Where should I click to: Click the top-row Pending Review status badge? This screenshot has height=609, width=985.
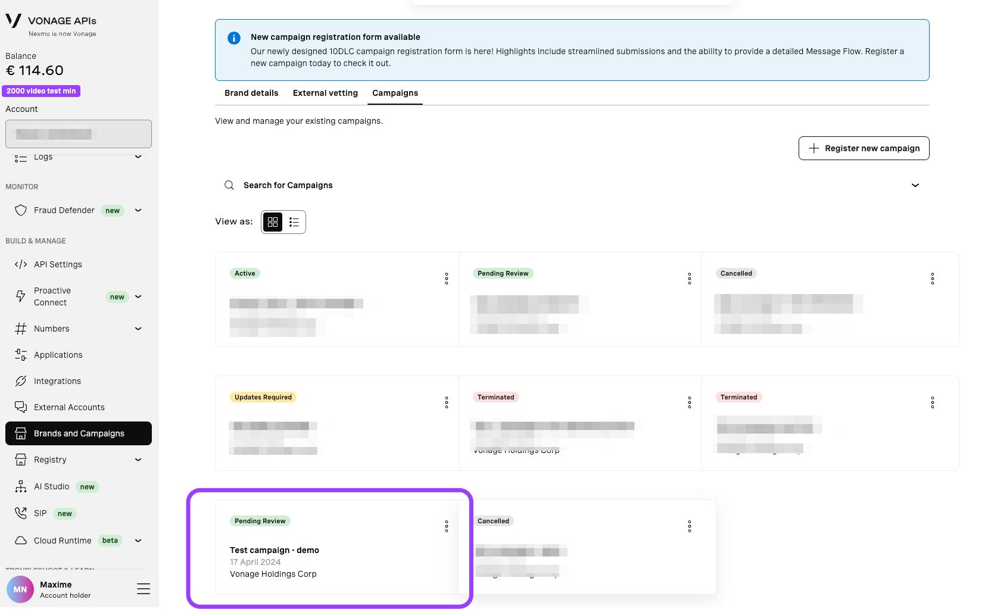click(x=503, y=273)
